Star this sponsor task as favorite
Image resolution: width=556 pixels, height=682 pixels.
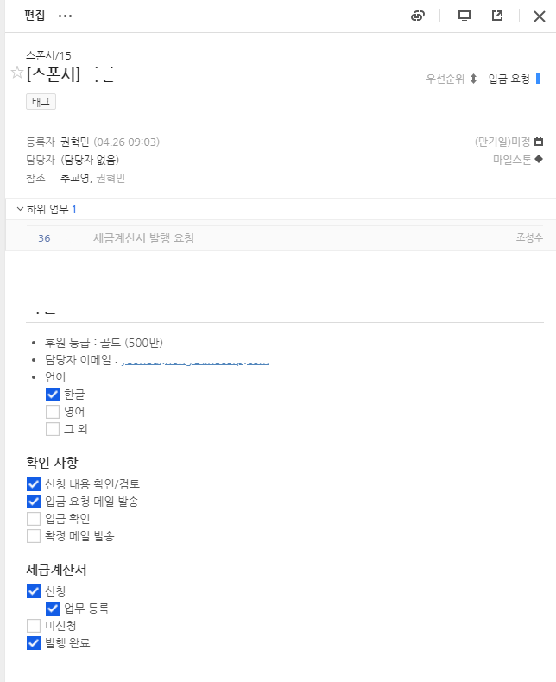coord(16,73)
